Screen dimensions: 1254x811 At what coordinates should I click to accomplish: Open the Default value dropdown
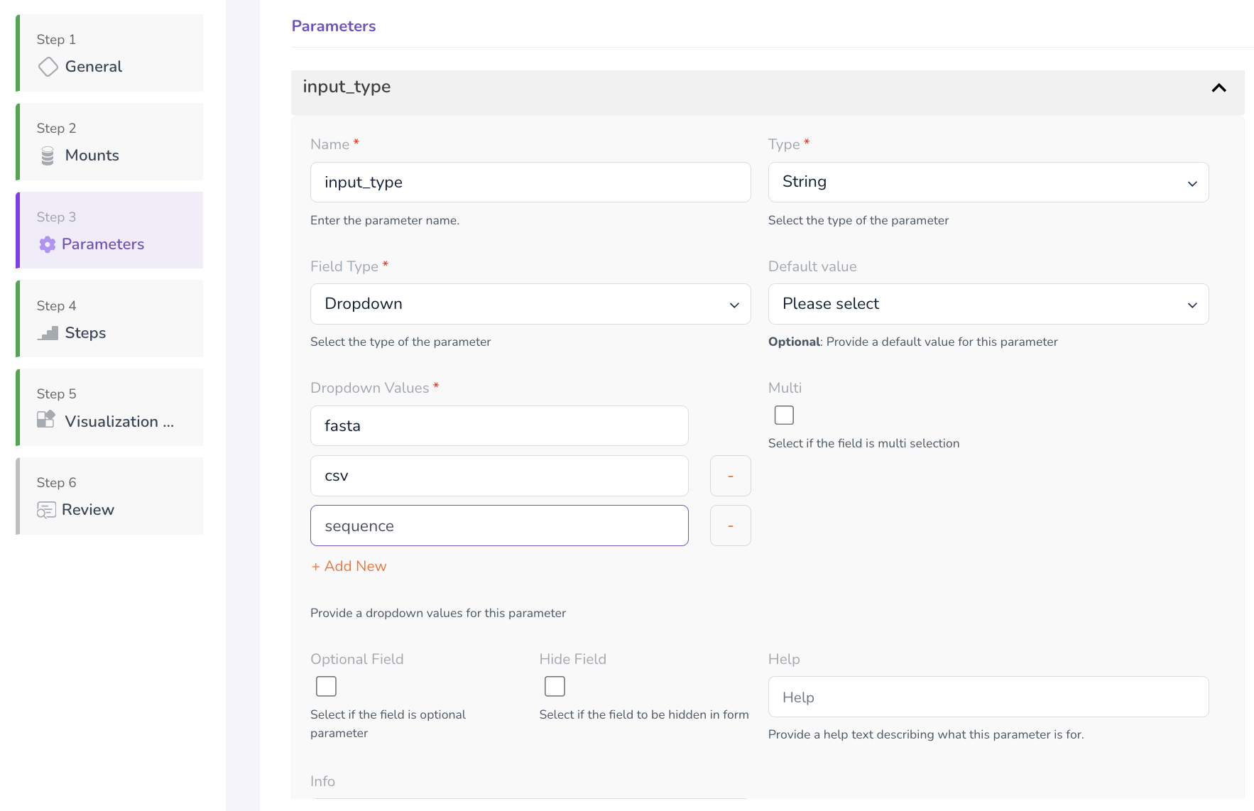988,304
